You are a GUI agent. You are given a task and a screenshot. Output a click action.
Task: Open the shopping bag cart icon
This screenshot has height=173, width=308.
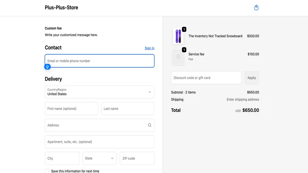click(256, 7)
